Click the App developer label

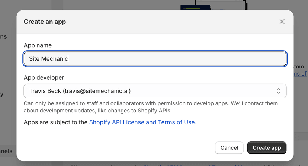(44, 77)
